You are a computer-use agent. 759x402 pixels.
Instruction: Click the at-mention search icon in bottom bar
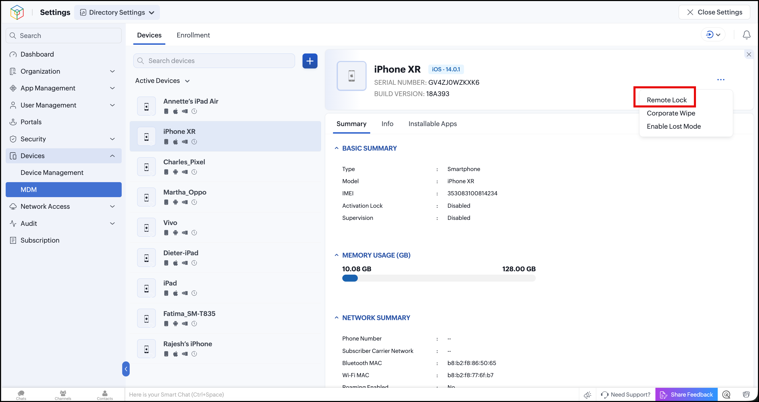tap(726, 395)
